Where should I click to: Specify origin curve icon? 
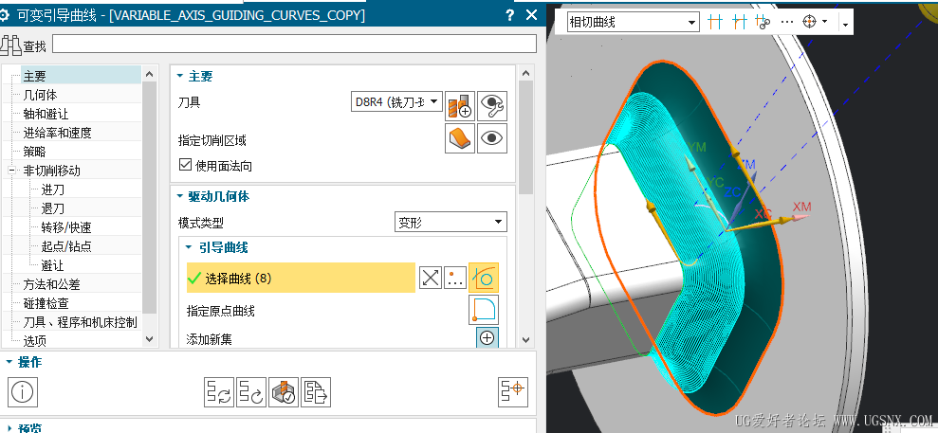[484, 310]
